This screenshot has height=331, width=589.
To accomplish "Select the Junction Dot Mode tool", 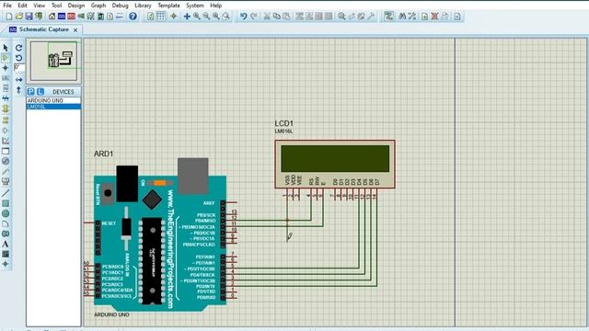I will (6, 68).
